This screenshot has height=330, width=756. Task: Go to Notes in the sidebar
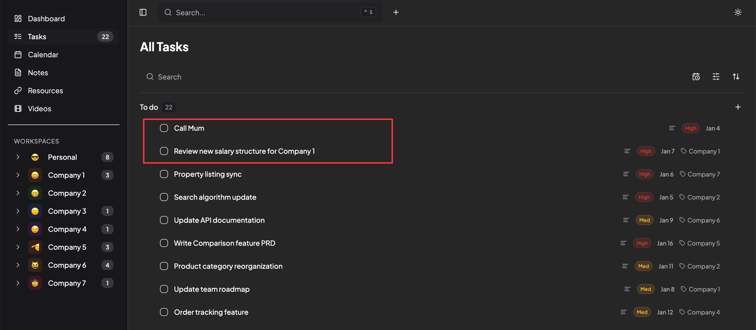tap(38, 72)
